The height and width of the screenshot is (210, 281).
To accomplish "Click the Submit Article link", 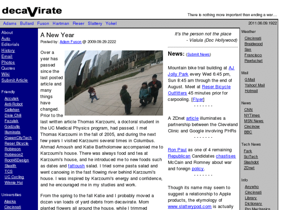I will pyautogui.click(x=15, y=80).
